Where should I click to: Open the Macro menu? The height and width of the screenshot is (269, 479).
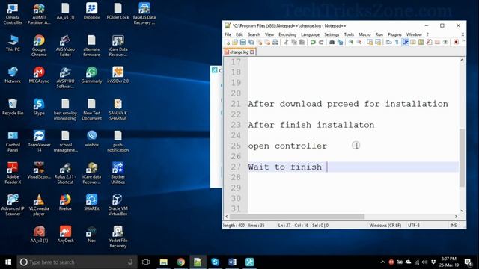364,34
